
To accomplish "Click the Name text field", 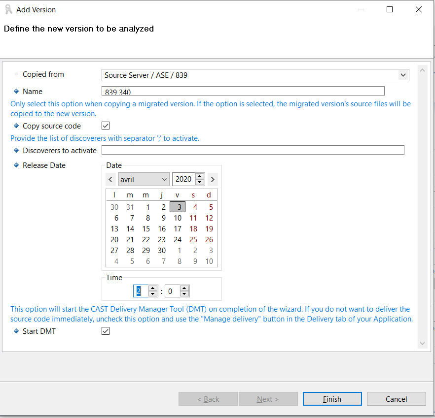I will point(243,91).
